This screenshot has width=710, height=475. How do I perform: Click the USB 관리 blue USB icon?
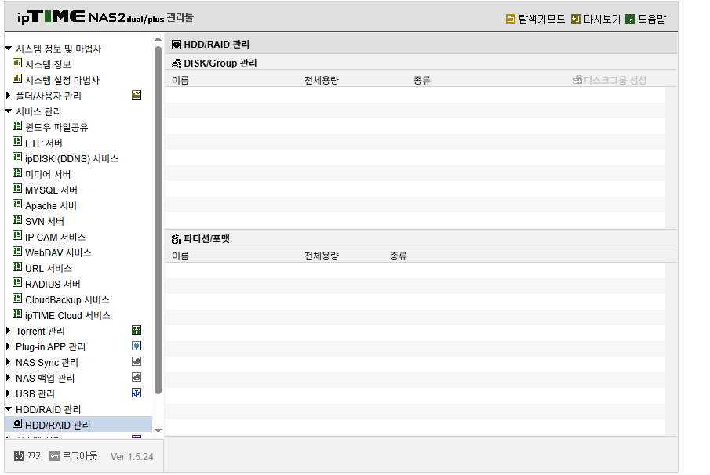click(137, 393)
